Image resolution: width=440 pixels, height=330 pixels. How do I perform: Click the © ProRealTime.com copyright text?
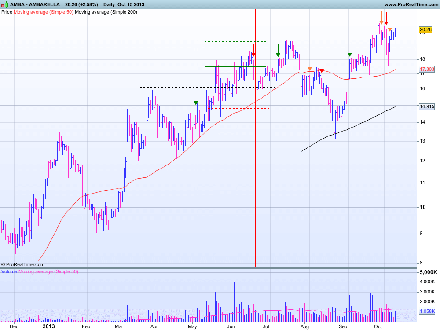pyautogui.click(x=23, y=264)
